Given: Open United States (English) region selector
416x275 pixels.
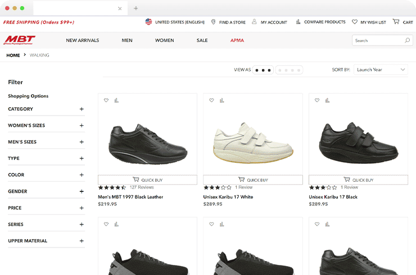Looking at the screenshot, I should tap(180, 22).
